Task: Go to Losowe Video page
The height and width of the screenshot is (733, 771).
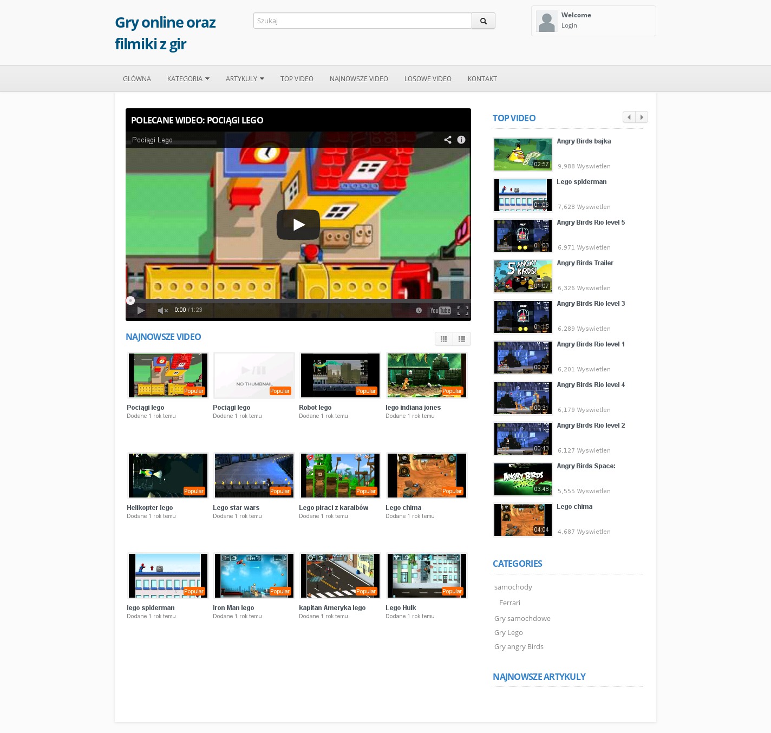Action: pyautogui.click(x=428, y=79)
